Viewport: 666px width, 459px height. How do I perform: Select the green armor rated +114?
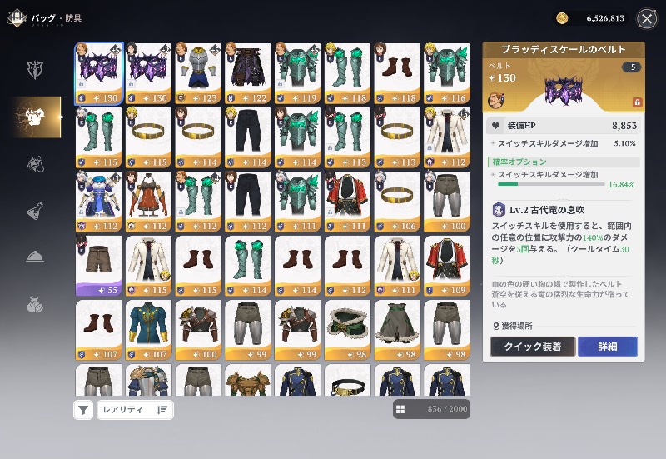point(298,137)
